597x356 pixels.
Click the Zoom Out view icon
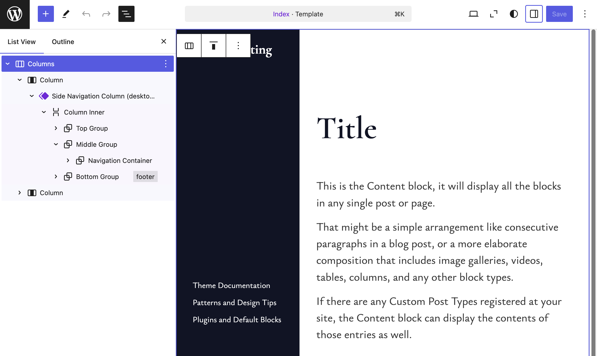click(x=493, y=14)
